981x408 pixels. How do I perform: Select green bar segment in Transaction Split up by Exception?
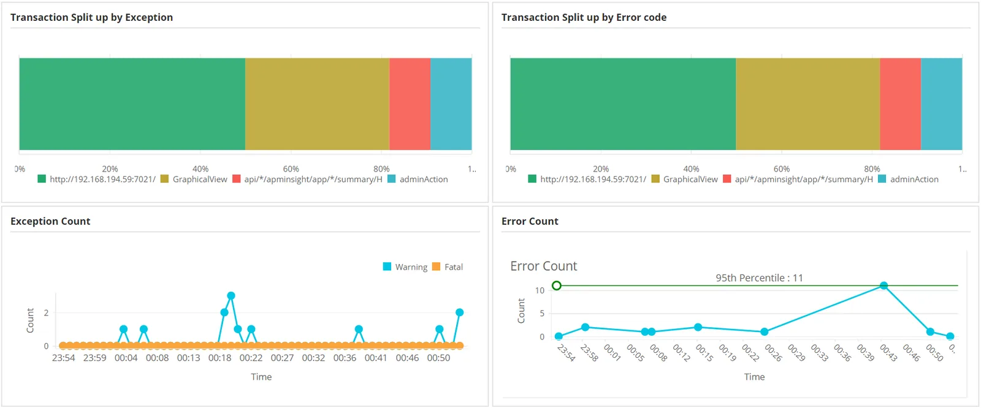click(x=132, y=104)
